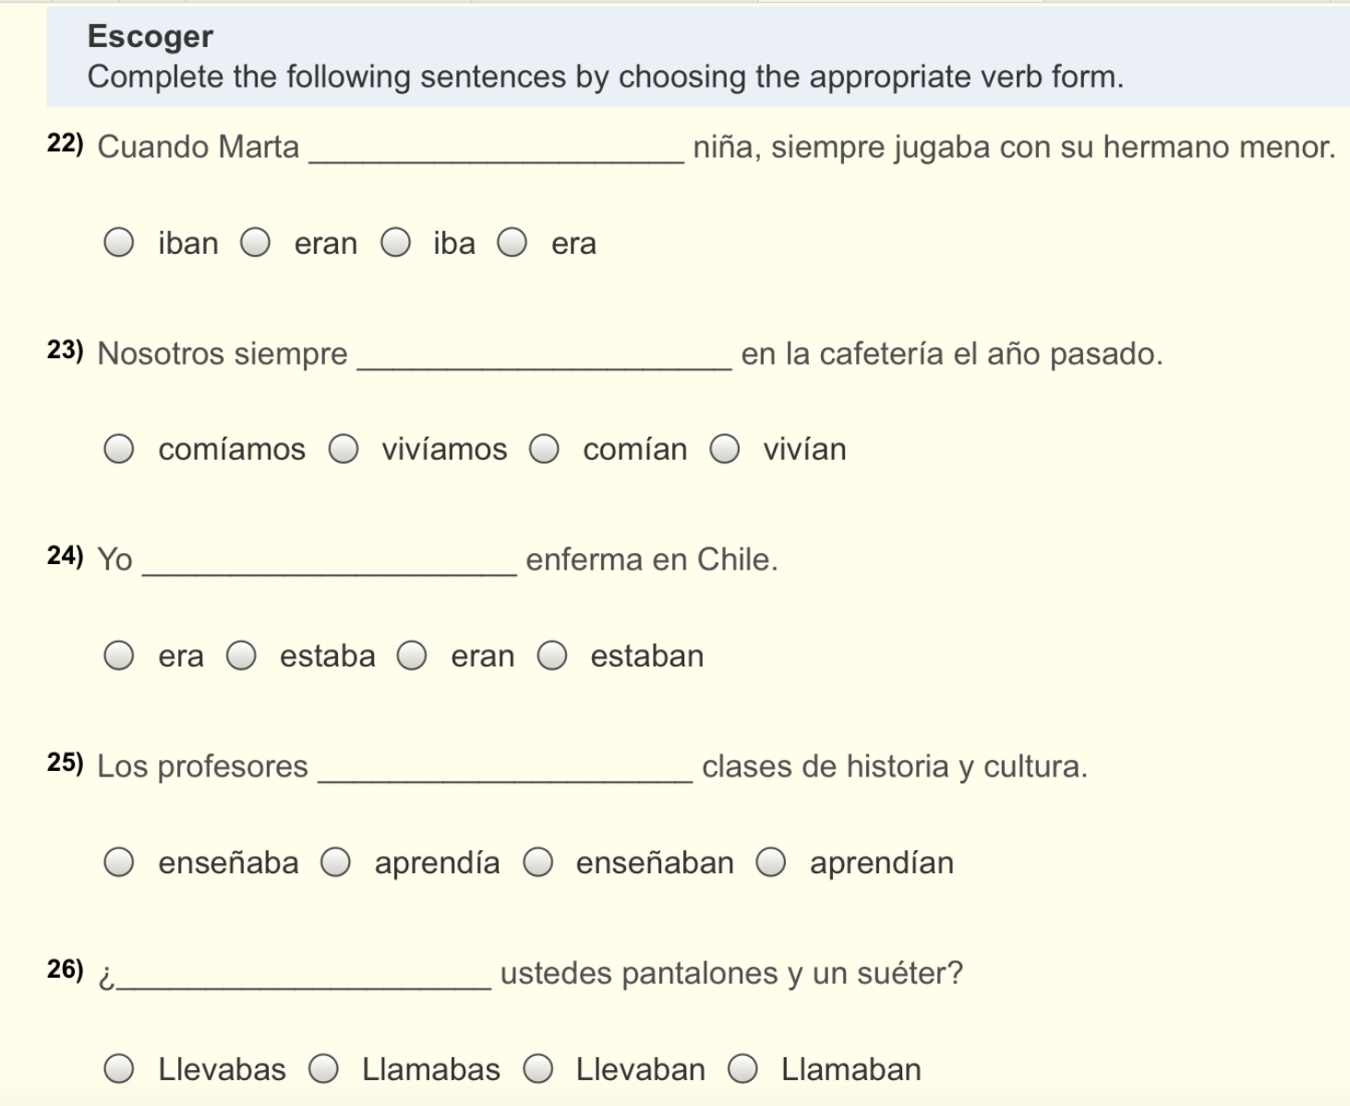This screenshot has height=1106, width=1350.
Task: Pick 'Llevaban' radio button
Action: (538, 1069)
